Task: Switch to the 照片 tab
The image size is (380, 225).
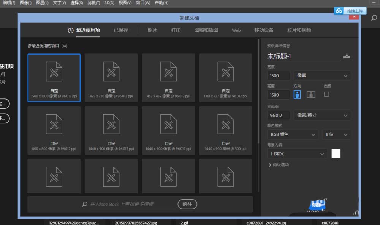Action: coord(152,30)
